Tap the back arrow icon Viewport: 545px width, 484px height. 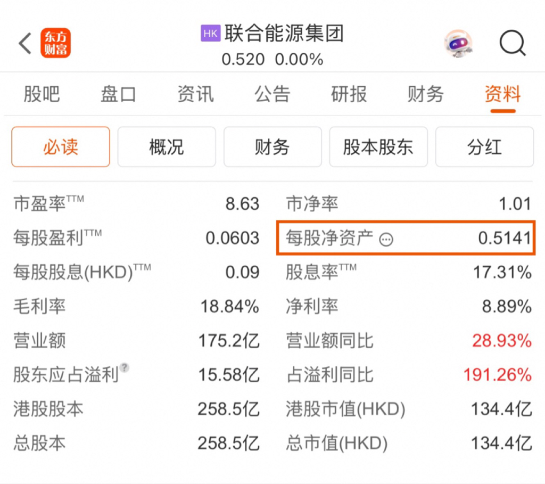[x=25, y=44]
